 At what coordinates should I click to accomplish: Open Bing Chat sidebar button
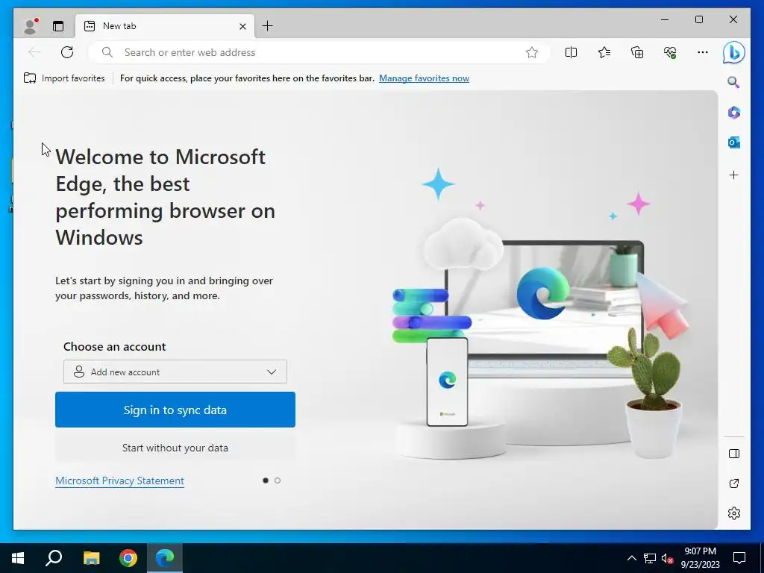point(734,52)
